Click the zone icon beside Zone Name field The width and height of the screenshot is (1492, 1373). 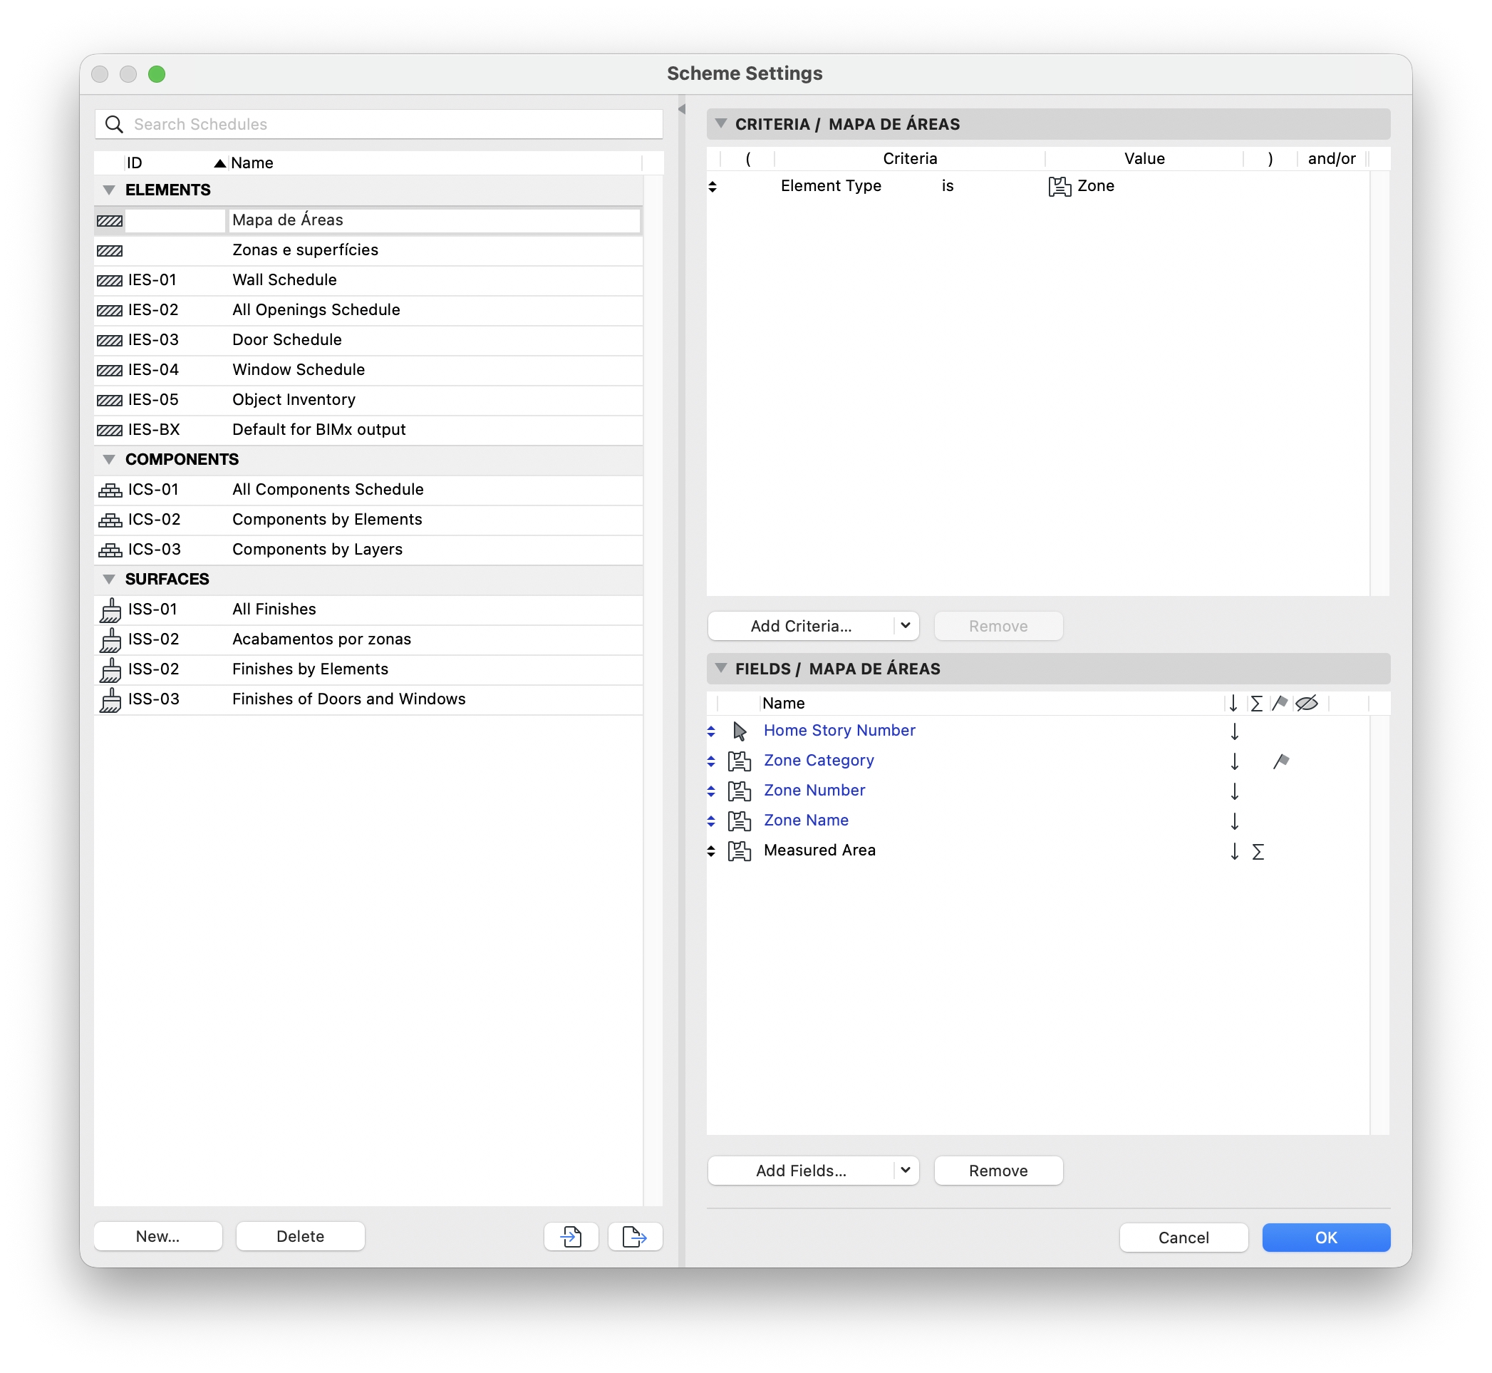[x=739, y=821]
